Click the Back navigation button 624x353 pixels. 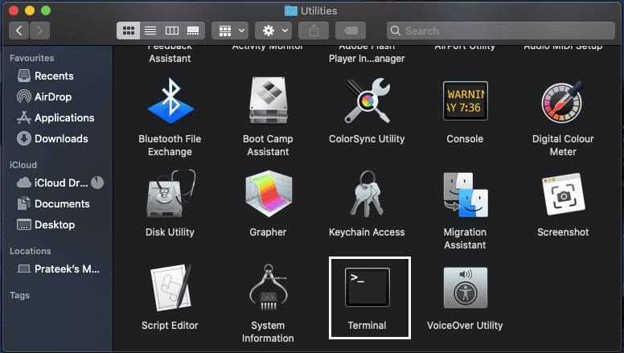click(19, 31)
